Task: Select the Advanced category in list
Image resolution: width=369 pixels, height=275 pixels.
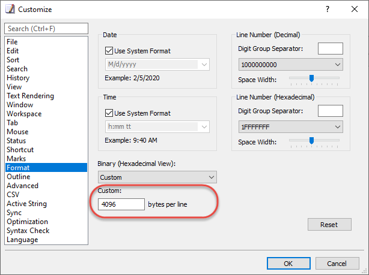Action: tap(23, 186)
